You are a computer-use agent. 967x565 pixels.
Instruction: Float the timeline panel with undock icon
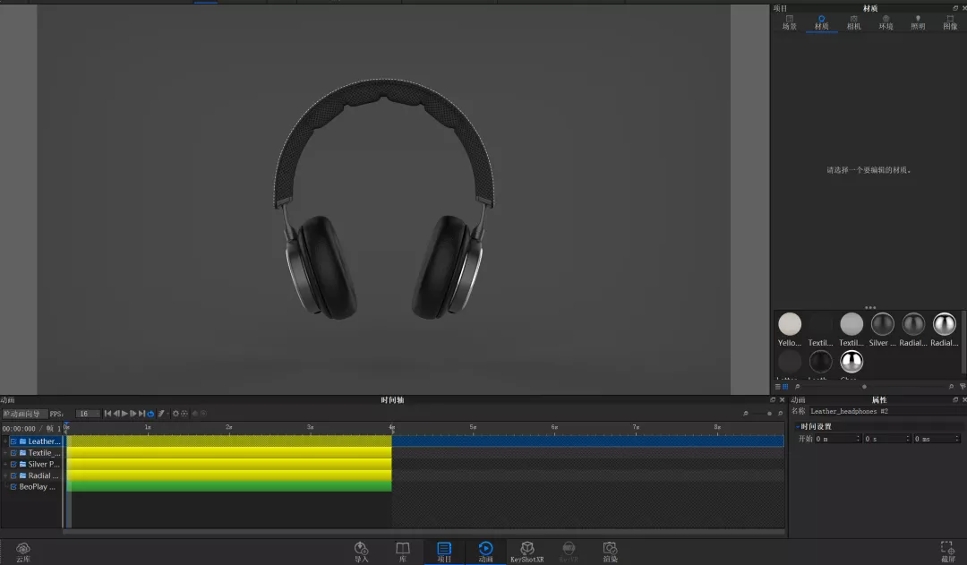coord(773,399)
